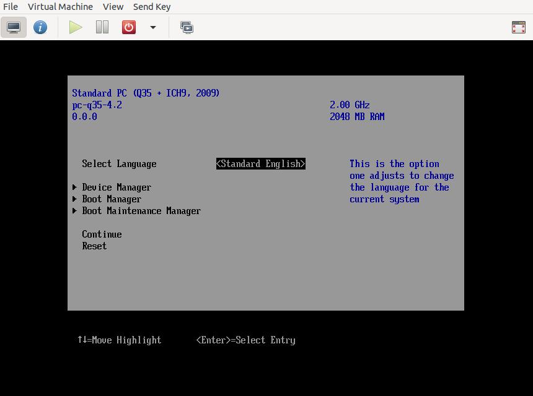
Task: Open shutdown options dropdown arrow
Action: (x=153, y=27)
